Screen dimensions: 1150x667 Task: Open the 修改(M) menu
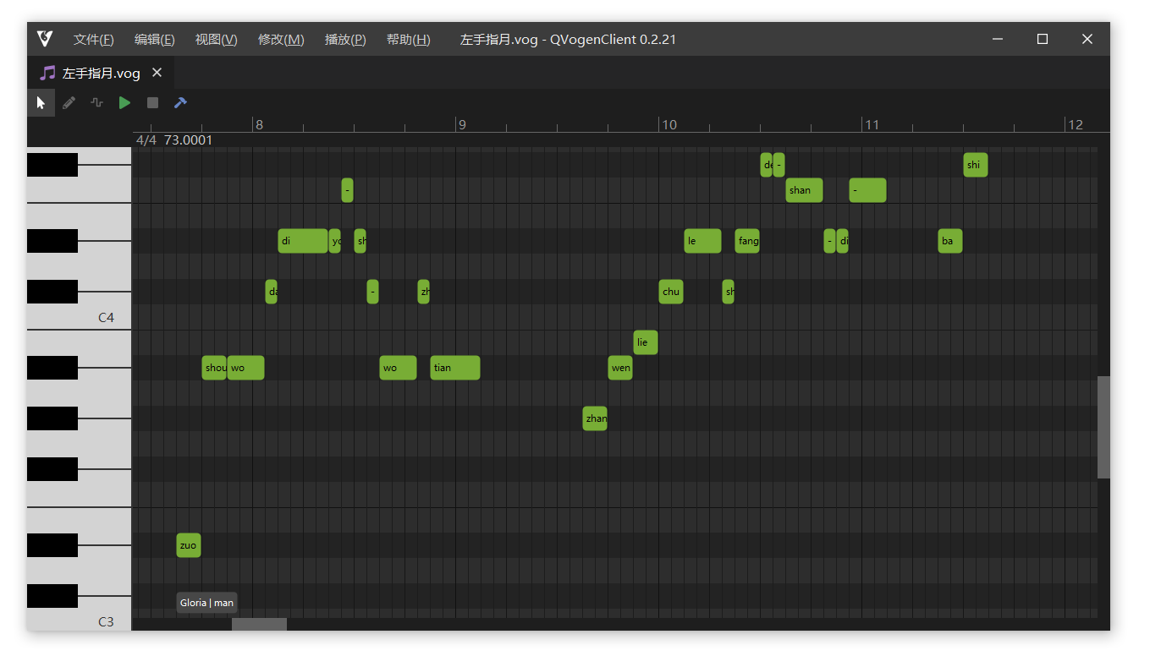[281, 40]
